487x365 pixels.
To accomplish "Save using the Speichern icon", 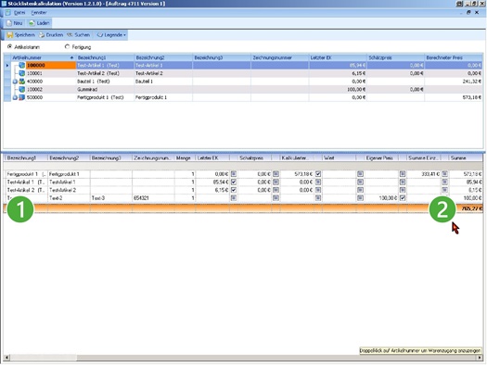I will tap(10, 35).
